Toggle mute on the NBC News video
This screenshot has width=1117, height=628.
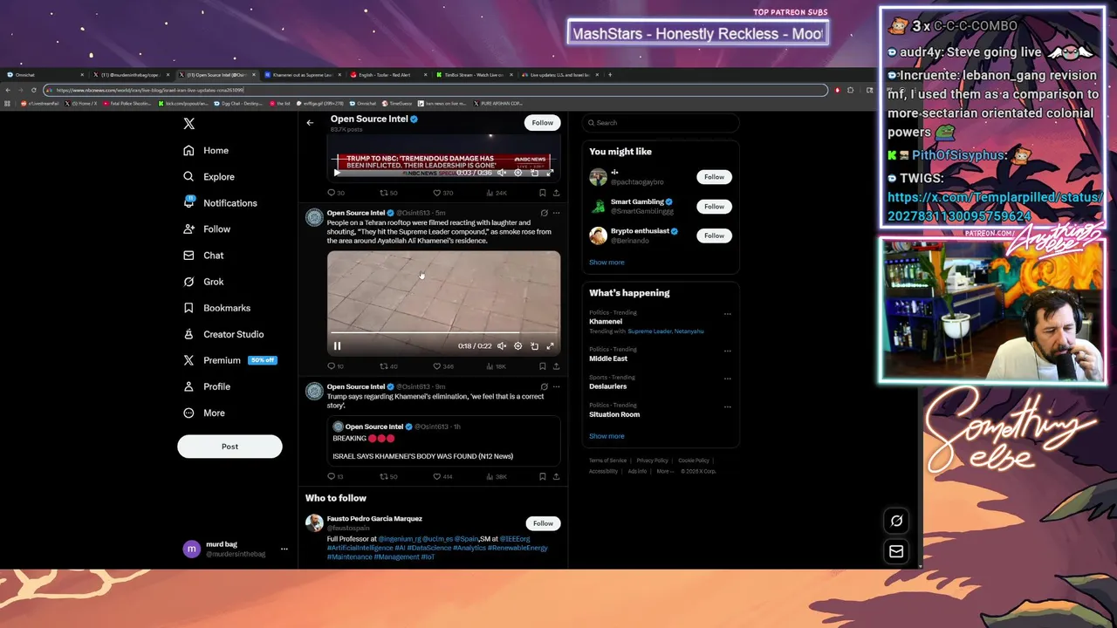point(502,173)
